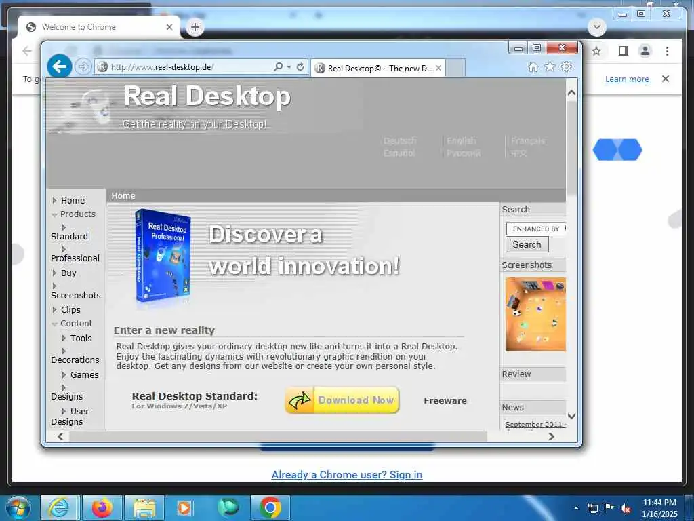Click the search magnifier icon in the IE address bar
This screenshot has width=694, height=521.
pos(278,66)
